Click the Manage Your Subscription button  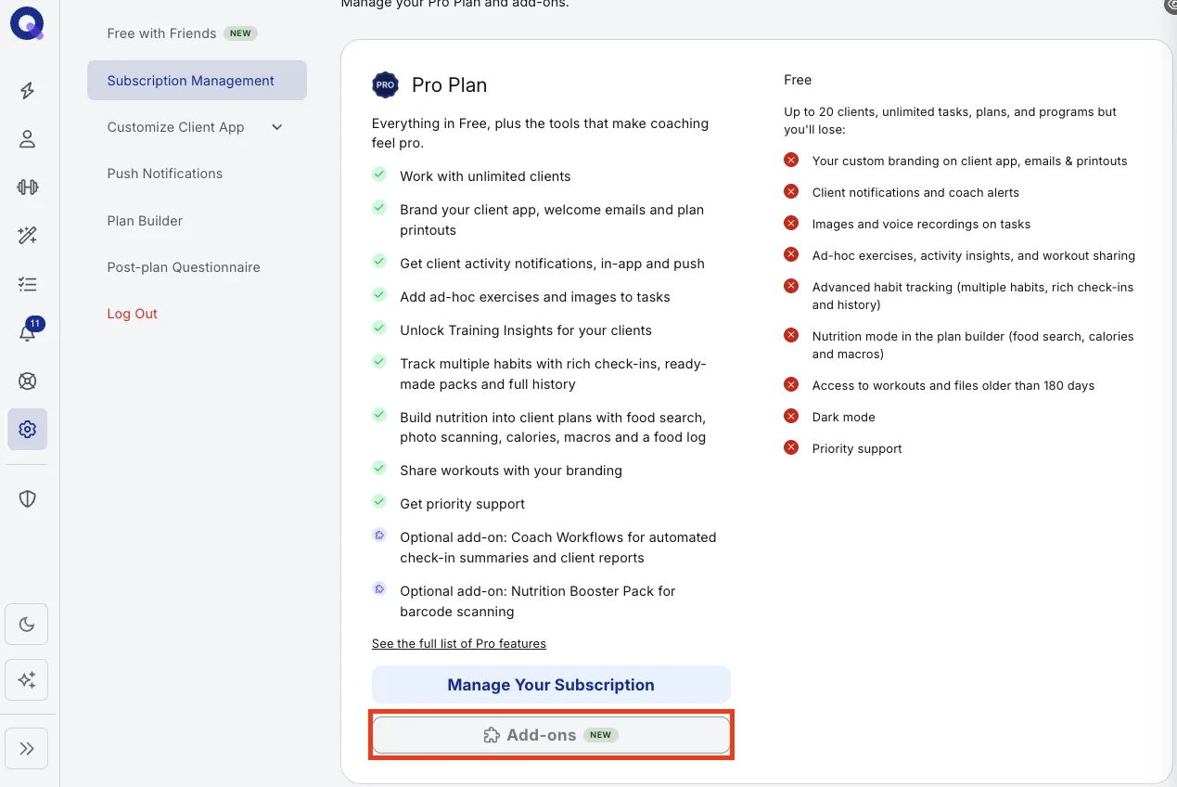[x=551, y=685]
